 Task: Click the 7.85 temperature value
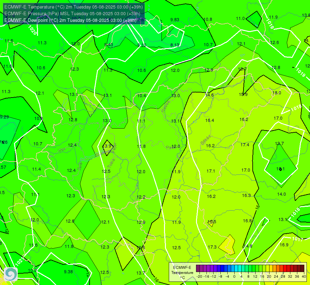click(142, 20)
